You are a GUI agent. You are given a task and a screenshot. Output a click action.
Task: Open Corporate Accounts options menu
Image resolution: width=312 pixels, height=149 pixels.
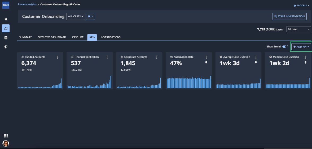157,57
